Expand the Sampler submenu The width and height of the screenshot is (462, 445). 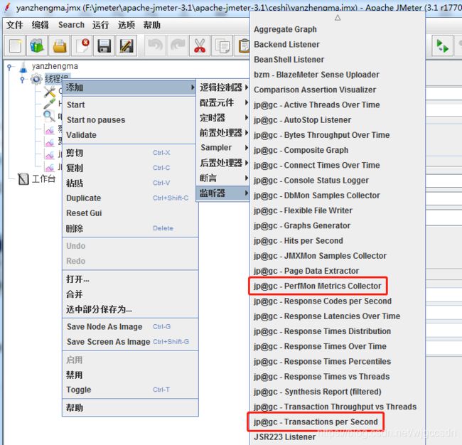tap(223, 148)
